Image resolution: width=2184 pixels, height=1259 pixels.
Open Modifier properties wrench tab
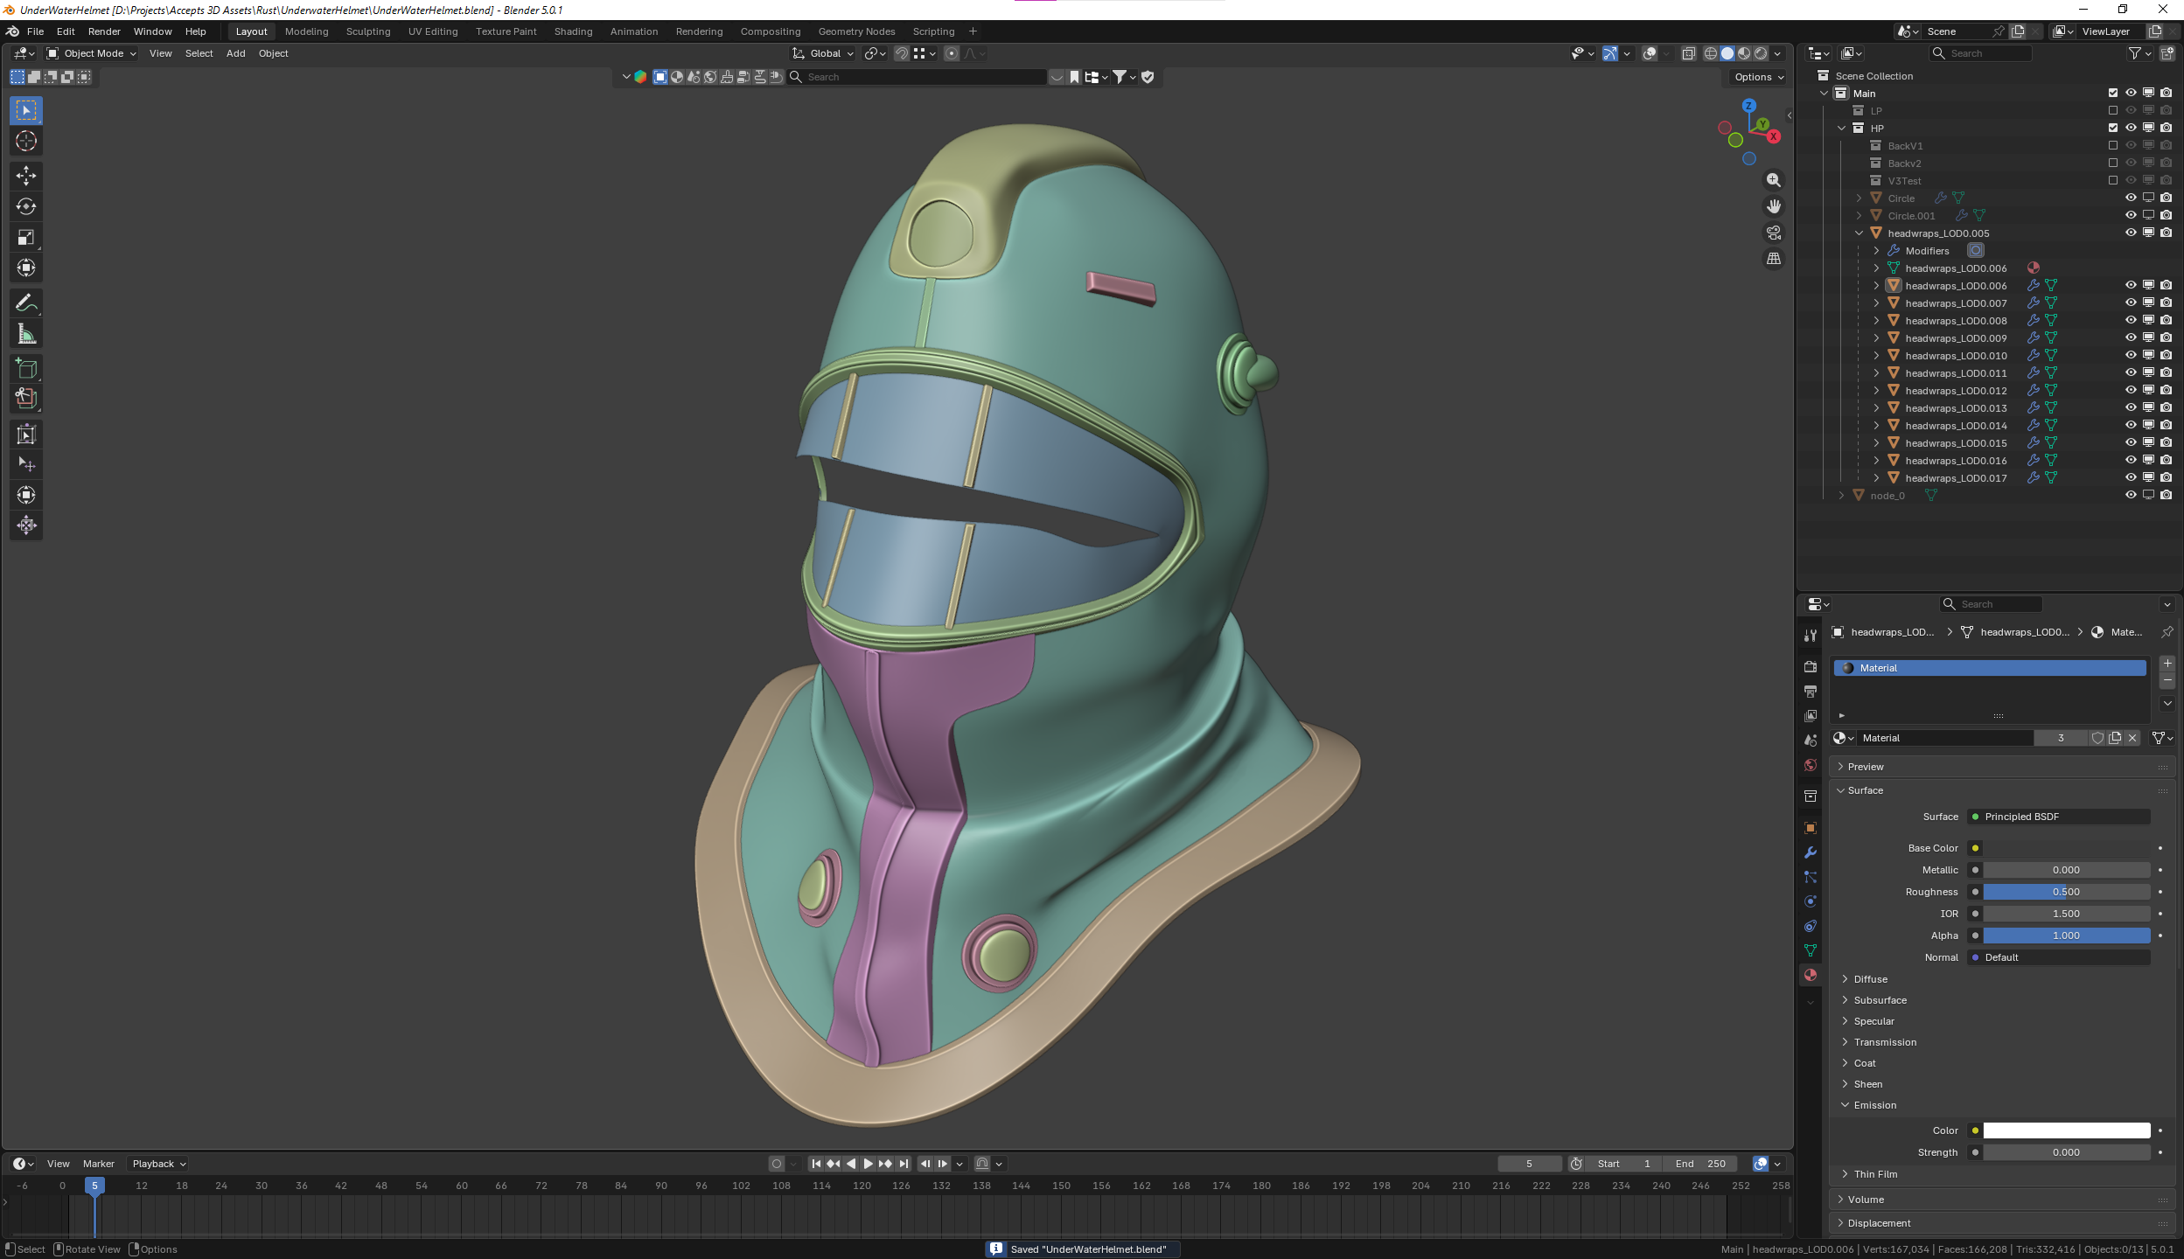click(1810, 852)
